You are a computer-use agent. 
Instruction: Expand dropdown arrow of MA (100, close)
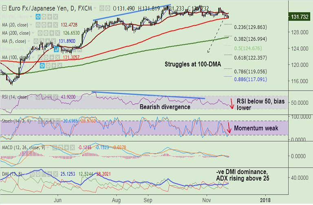pyautogui.click(x=33, y=58)
